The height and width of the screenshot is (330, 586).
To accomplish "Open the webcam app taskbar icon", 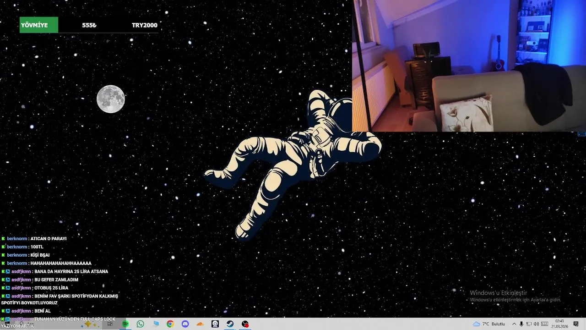I will click(215, 324).
